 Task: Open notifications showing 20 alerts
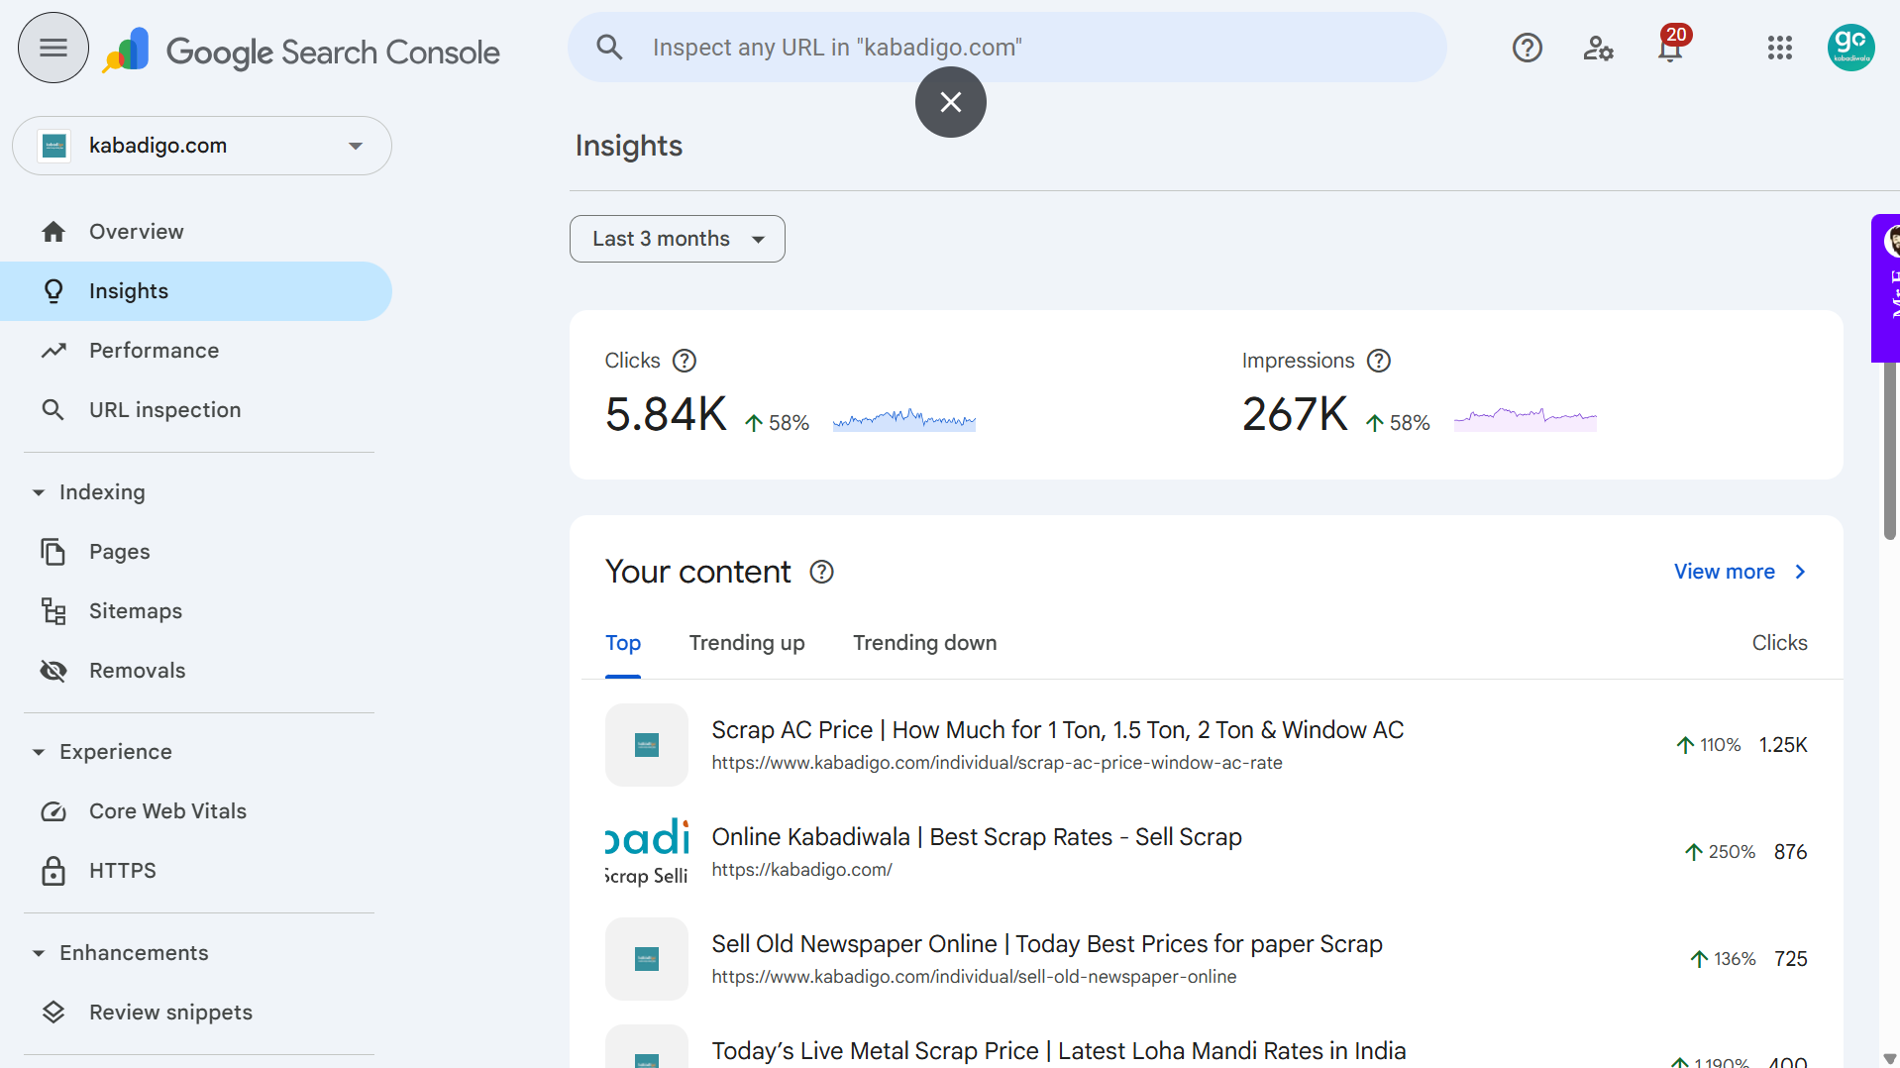click(1670, 48)
